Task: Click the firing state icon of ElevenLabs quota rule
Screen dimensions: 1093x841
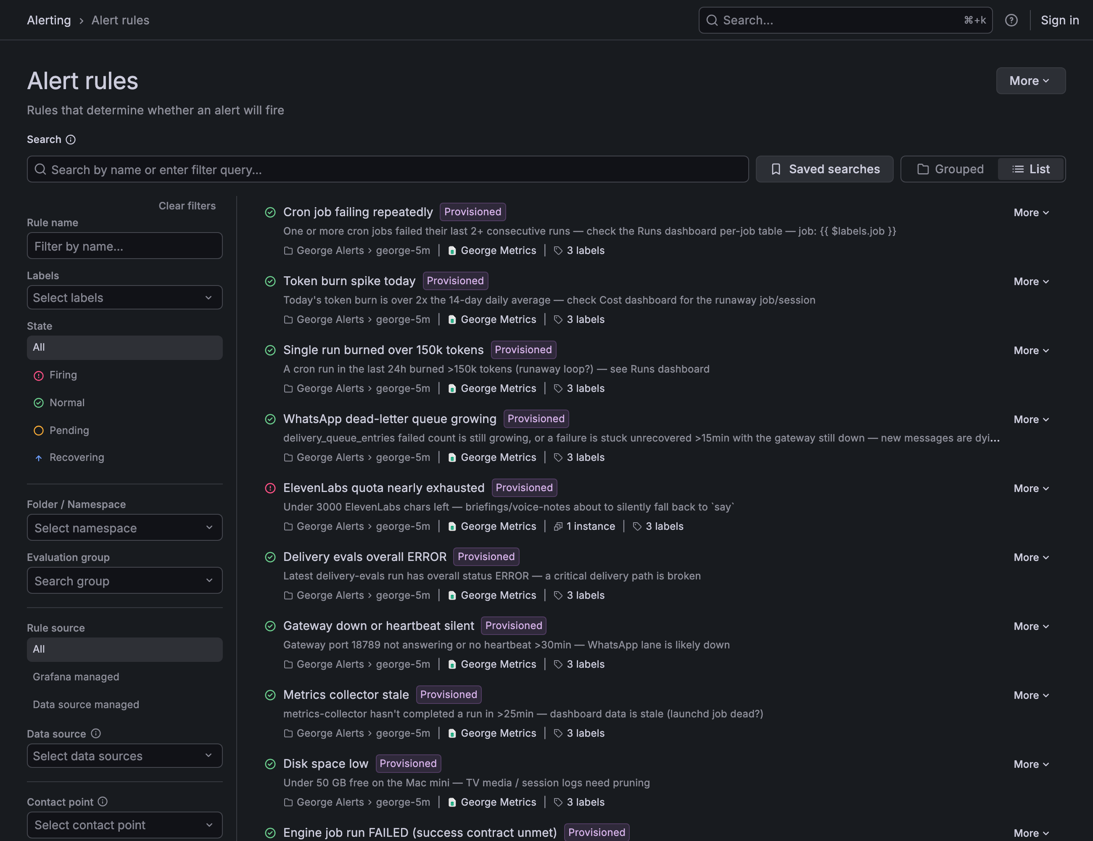Action: [x=270, y=488]
